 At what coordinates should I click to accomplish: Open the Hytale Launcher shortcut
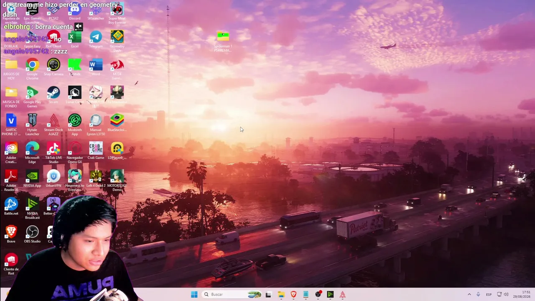(32, 125)
